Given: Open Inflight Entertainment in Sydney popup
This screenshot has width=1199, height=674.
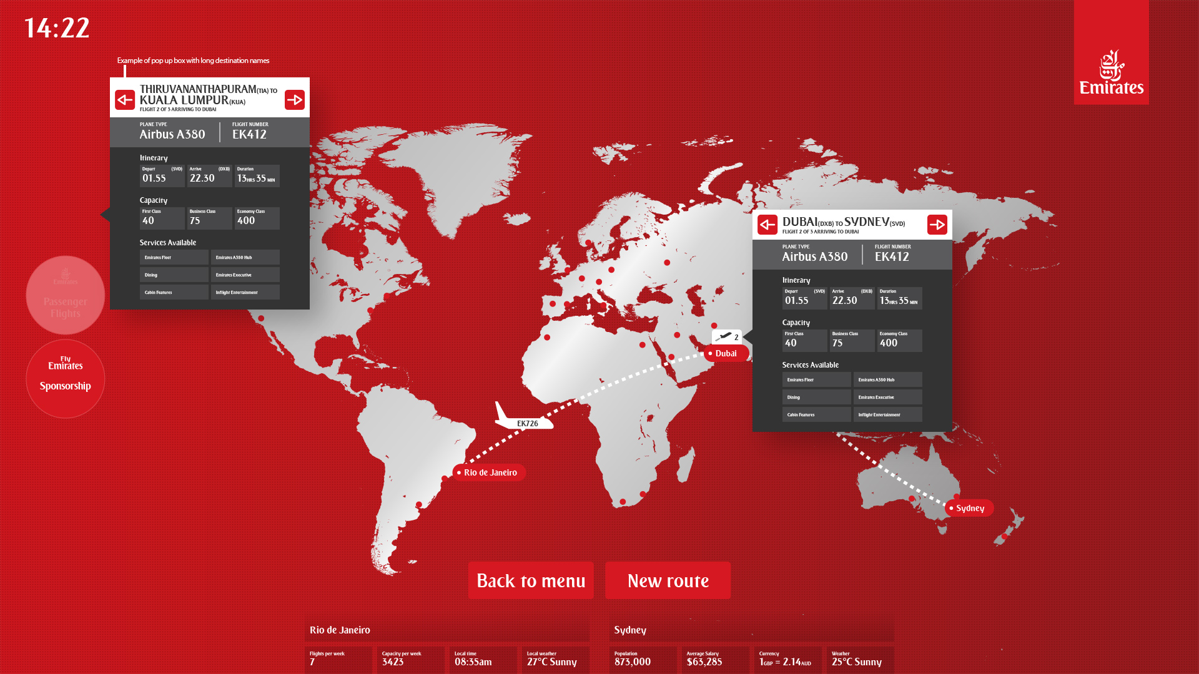Looking at the screenshot, I should (x=887, y=414).
